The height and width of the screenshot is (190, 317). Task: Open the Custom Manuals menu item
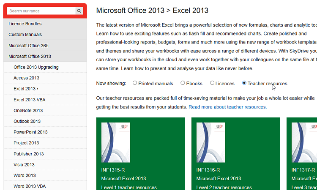click(x=45, y=35)
